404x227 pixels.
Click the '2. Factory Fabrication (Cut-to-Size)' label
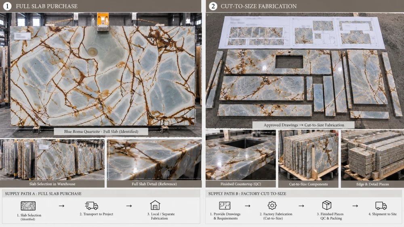[x=276, y=216]
